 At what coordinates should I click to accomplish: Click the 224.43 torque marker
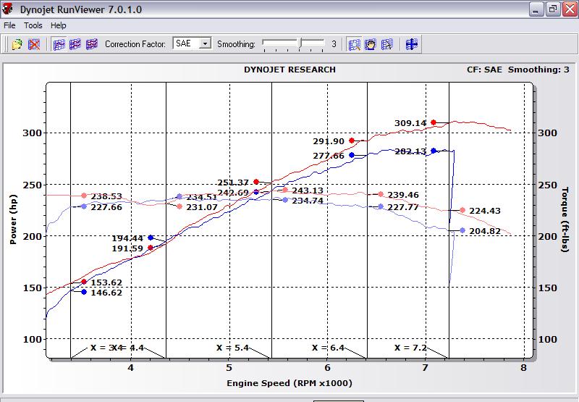(x=462, y=210)
